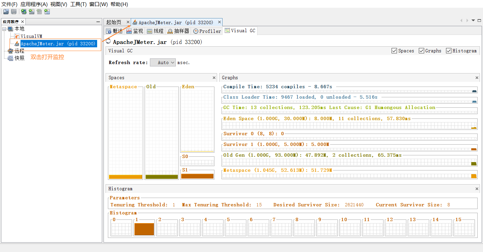This screenshot has height=252, width=483.
Task: Click the Add VM Coredump toolbar icon
Action: tap(39, 12)
